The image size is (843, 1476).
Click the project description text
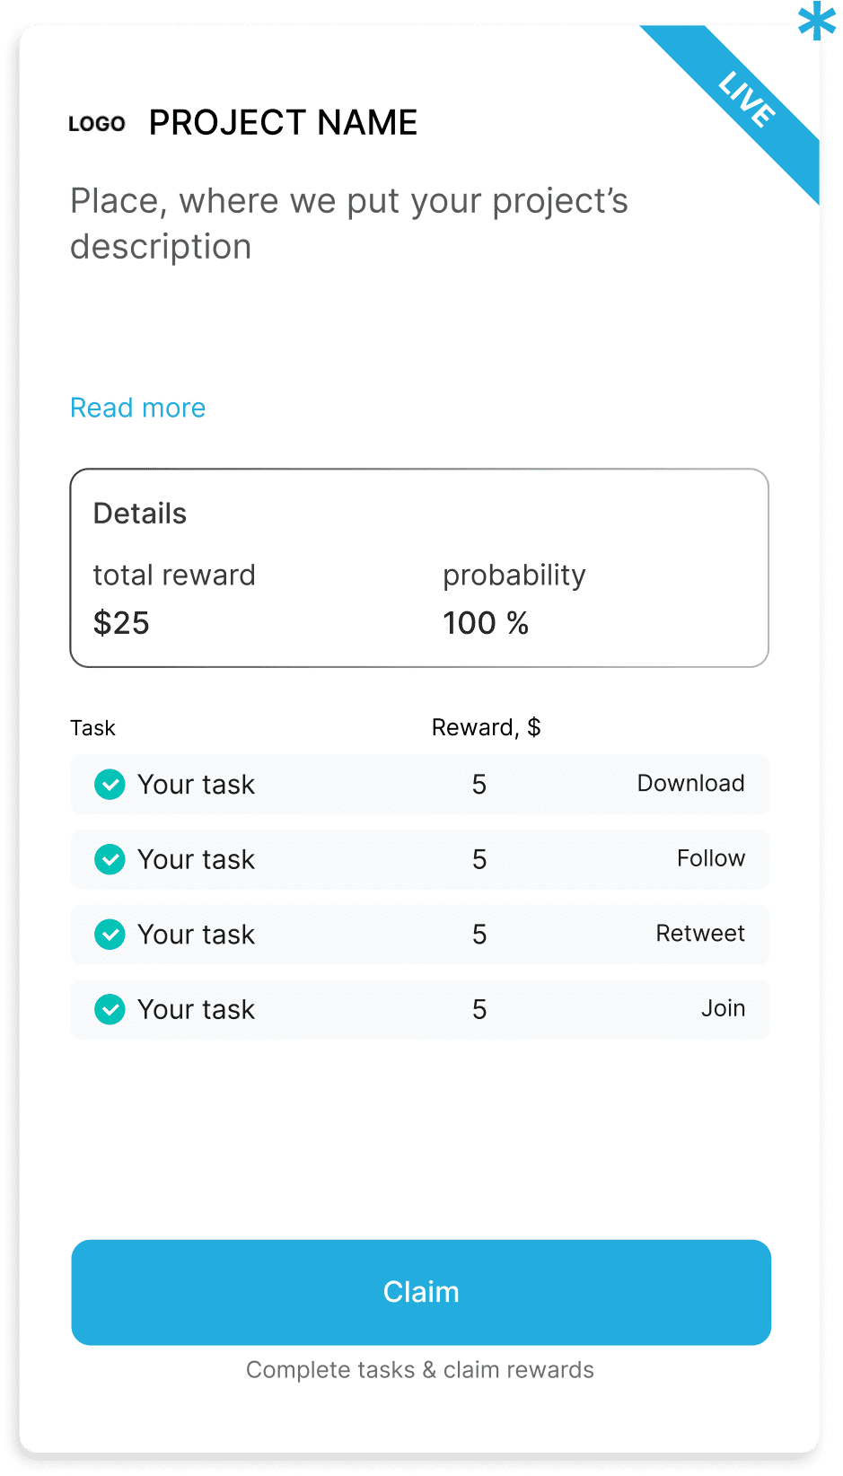(x=349, y=224)
